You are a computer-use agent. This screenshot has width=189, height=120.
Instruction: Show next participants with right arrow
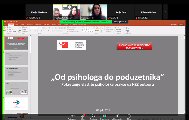pos(166,12)
